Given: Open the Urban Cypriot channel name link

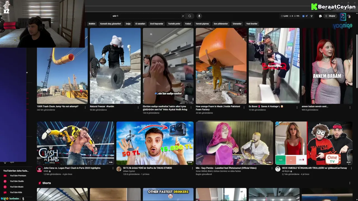Looking at the screenshot, I should (129, 171).
